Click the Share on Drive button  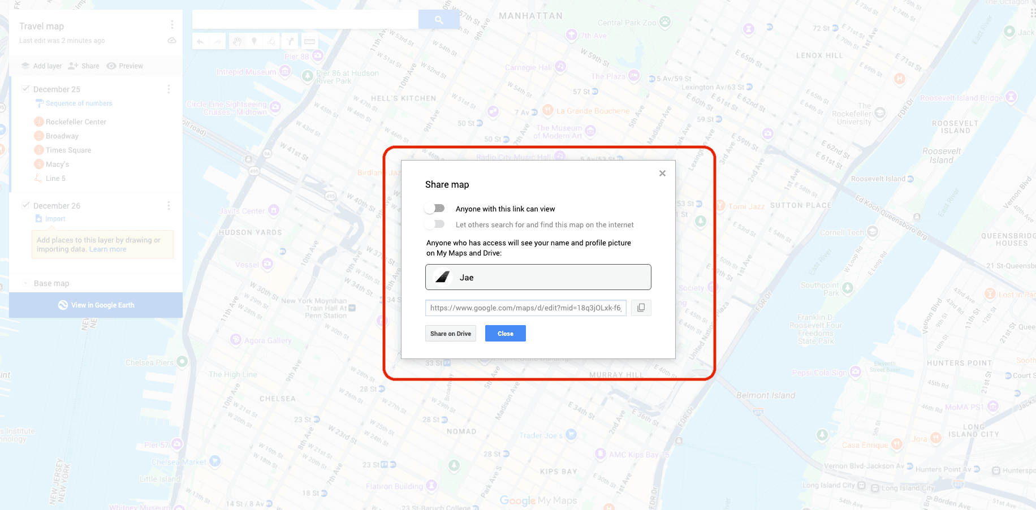[x=451, y=334]
